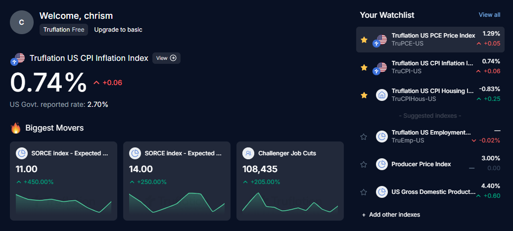Click the house icon for CPI Housing index
Image resolution: width=513 pixels, height=231 pixels.
[x=381, y=95]
